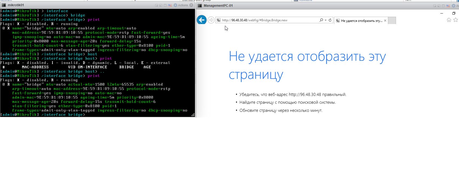The height and width of the screenshot is (175, 459).
Task: Click the 'AGE' column header in terminal output
Action: coord(147,67)
